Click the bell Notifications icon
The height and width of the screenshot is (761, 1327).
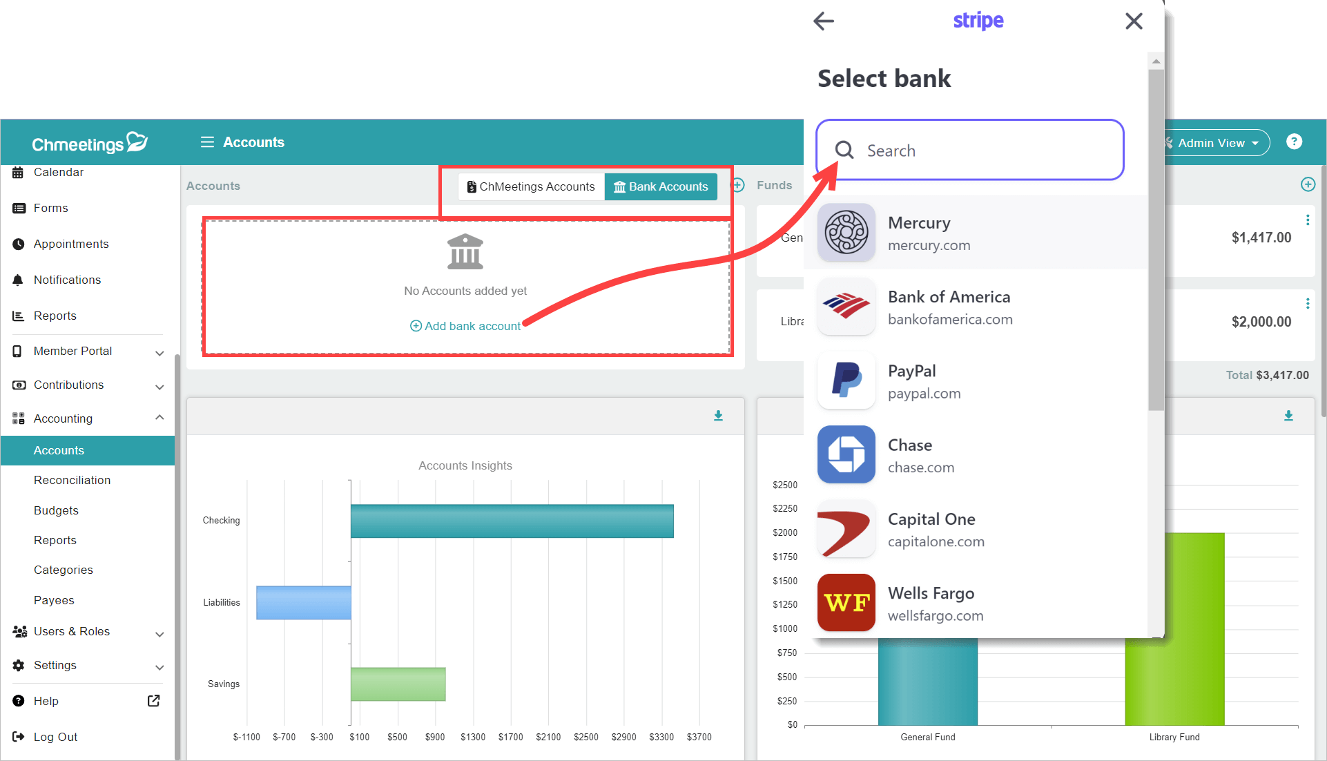click(18, 280)
